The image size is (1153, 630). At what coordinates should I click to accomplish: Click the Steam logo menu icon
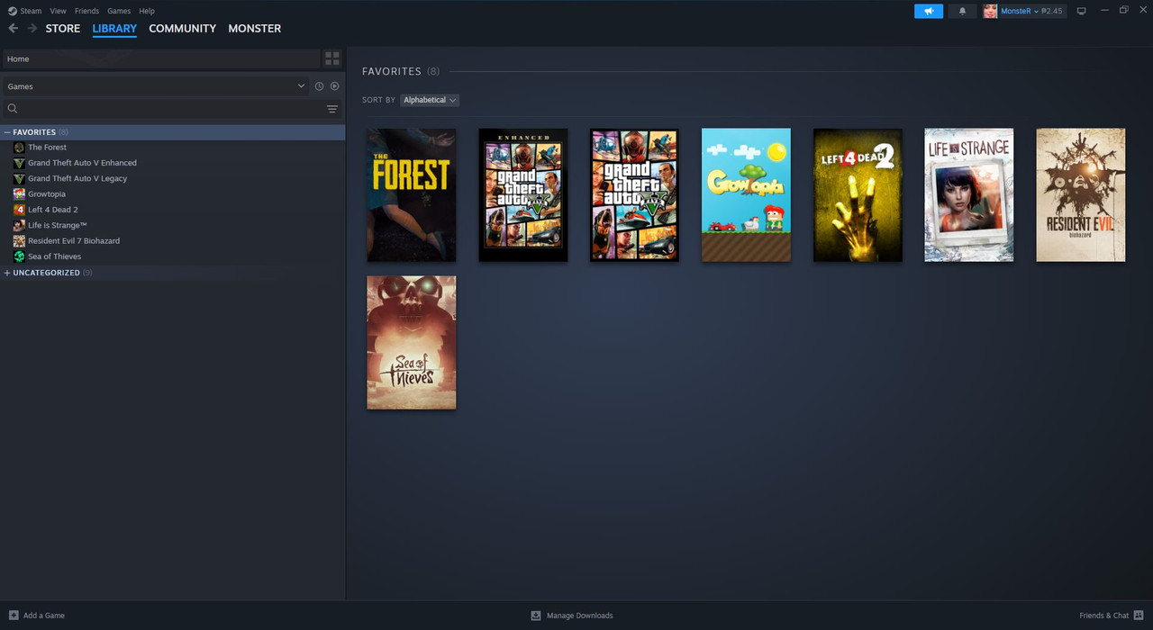(13, 11)
